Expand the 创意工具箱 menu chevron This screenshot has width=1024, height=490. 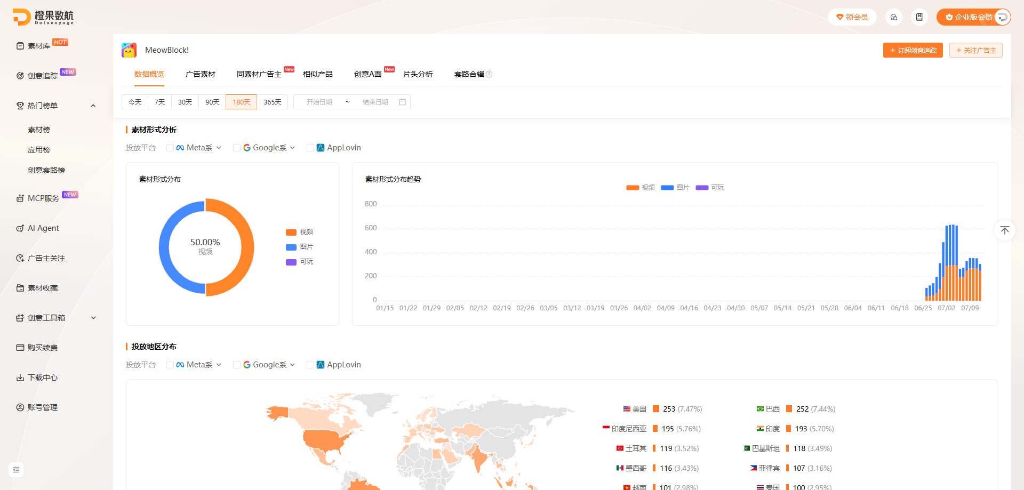coord(93,318)
